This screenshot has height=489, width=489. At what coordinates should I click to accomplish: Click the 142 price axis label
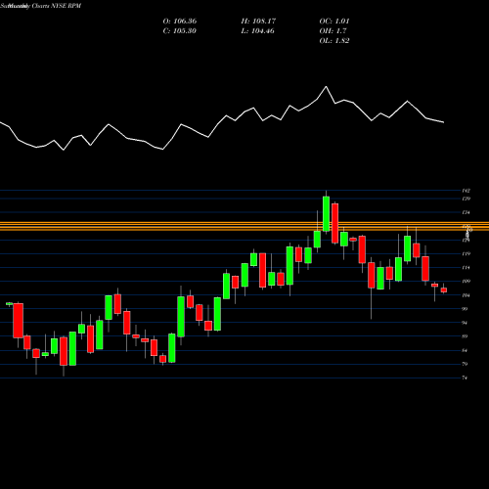467,191
